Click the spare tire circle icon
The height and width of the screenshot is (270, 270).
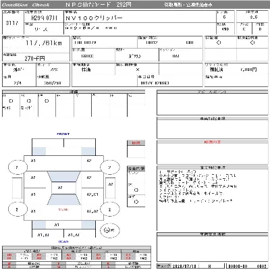(x=109, y=230)
